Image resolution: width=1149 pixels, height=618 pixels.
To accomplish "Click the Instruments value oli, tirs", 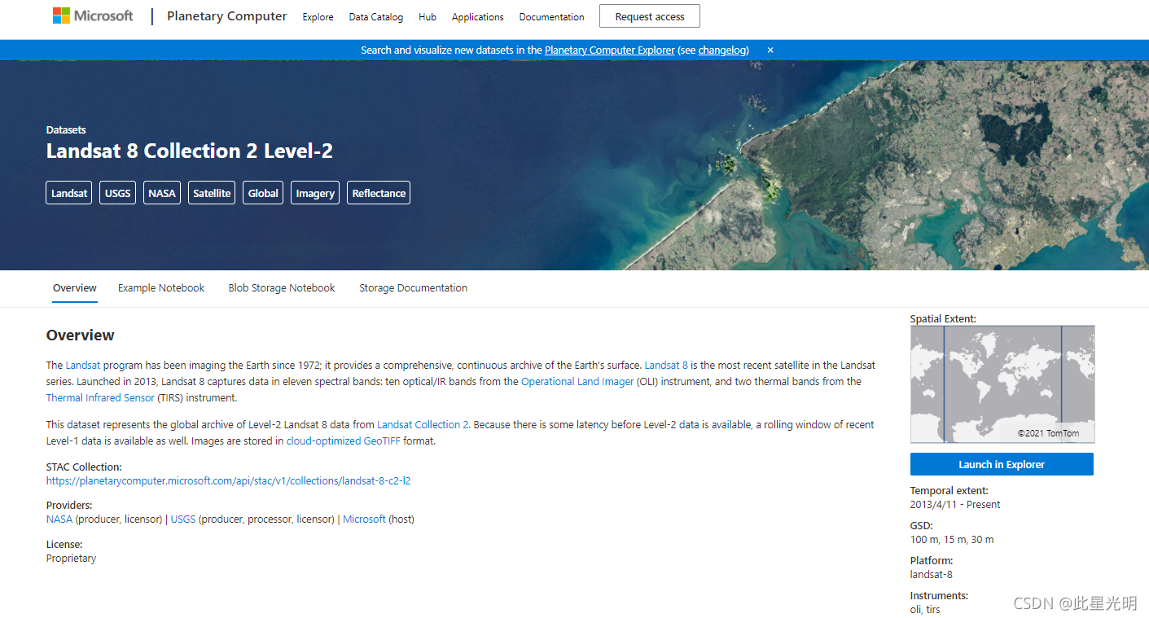I will point(925,610).
